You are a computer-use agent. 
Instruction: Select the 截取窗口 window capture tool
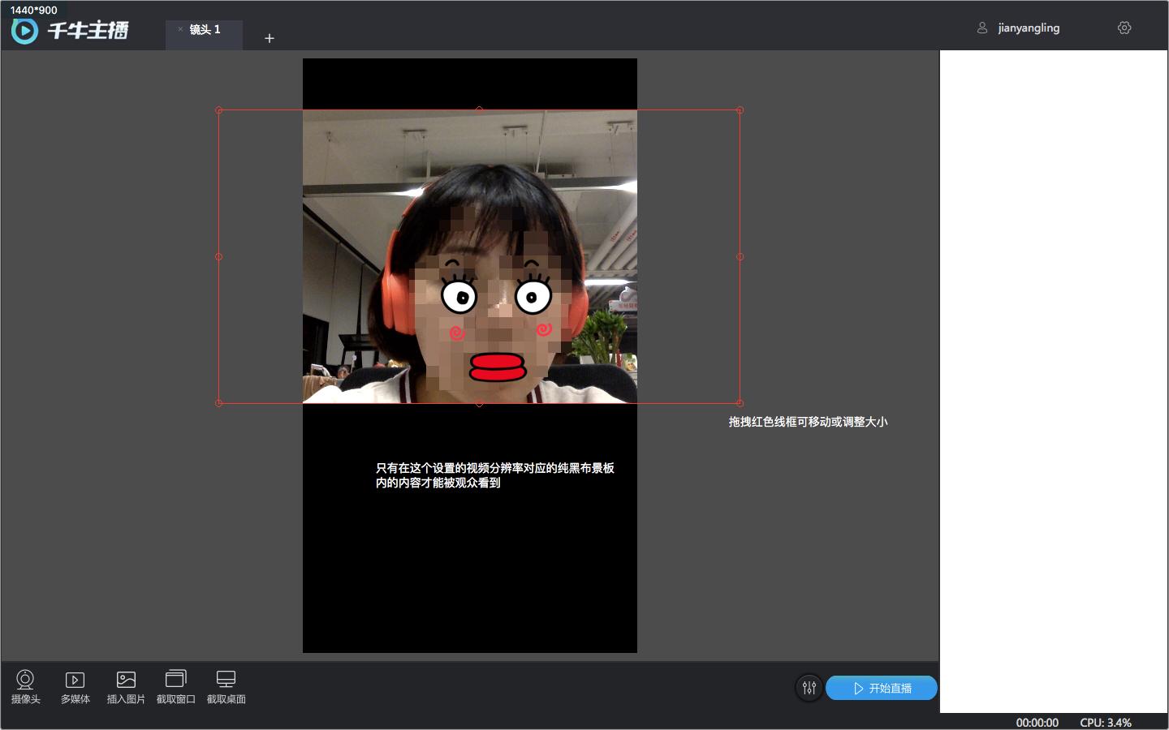[175, 686]
